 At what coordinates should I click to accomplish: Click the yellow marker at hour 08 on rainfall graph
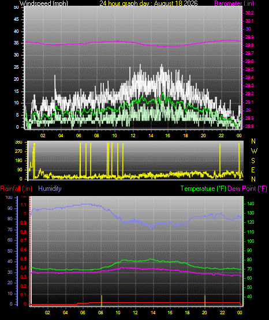pyautogui.click(x=102, y=301)
